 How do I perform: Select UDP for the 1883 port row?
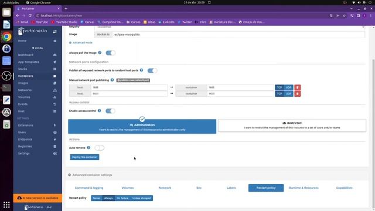point(288,87)
